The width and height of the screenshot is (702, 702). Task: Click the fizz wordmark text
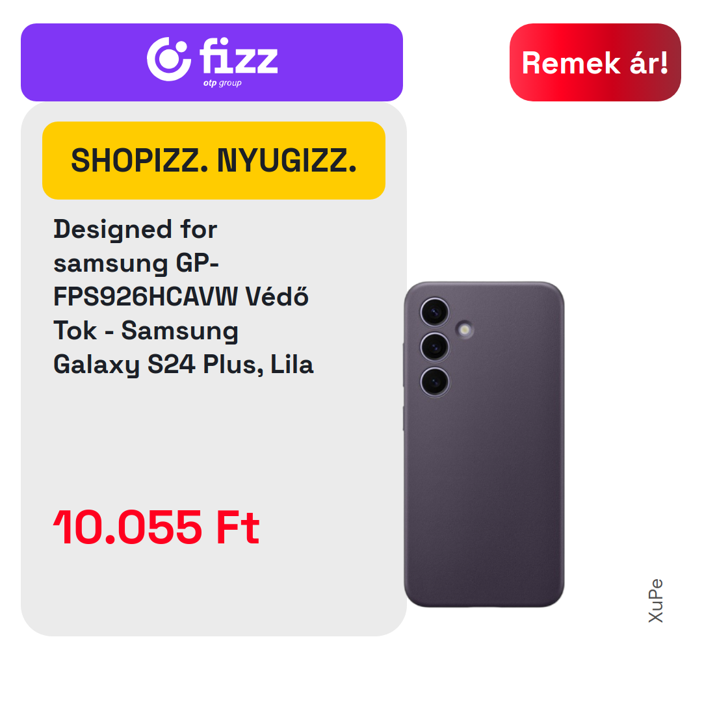(239, 55)
